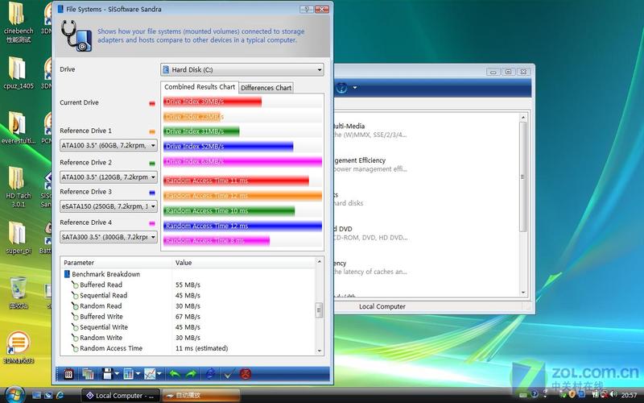The width and height of the screenshot is (644, 403).
Task: Click the Windows Start orb
Action: 15,395
